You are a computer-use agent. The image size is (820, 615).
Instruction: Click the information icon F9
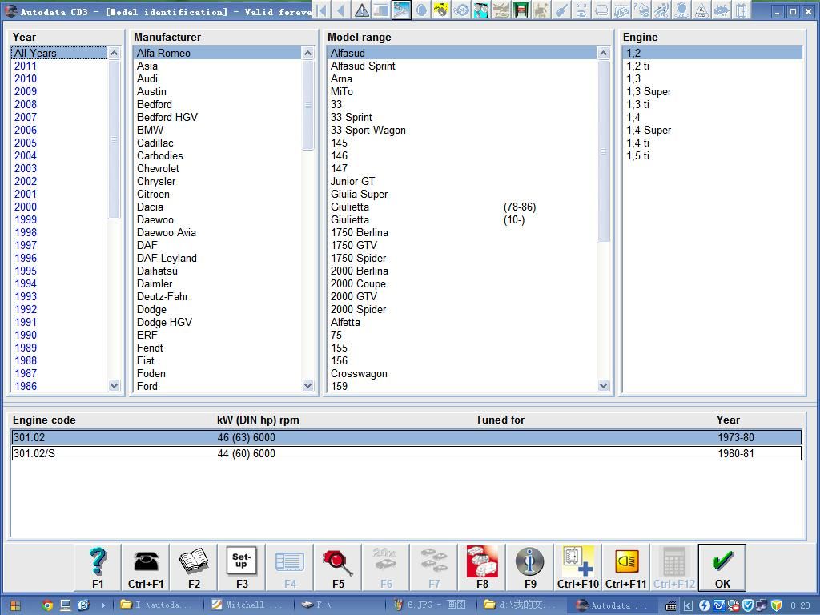tap(529, 566)
